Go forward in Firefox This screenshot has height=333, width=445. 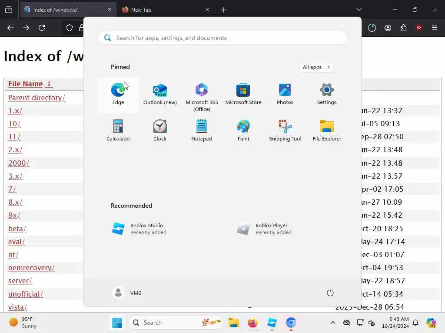click(26, 28)
